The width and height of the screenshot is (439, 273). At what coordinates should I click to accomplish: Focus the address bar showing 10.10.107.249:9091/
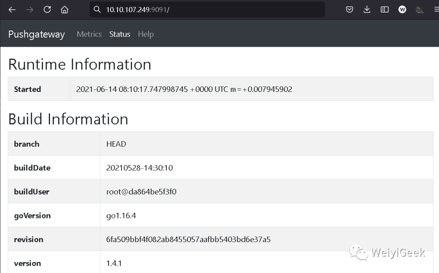coord(207,9)
